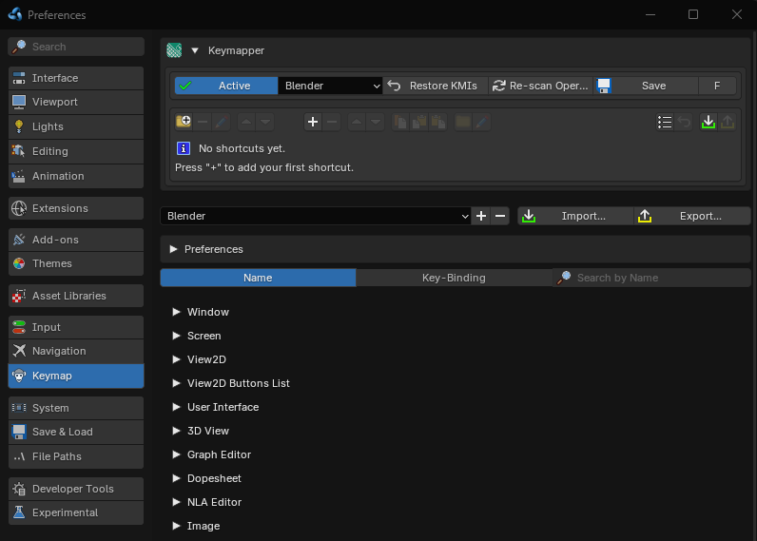Open the Viewport preferences tab
The image size is (757, 541).
pyautogui.click(x=76, y=103)
